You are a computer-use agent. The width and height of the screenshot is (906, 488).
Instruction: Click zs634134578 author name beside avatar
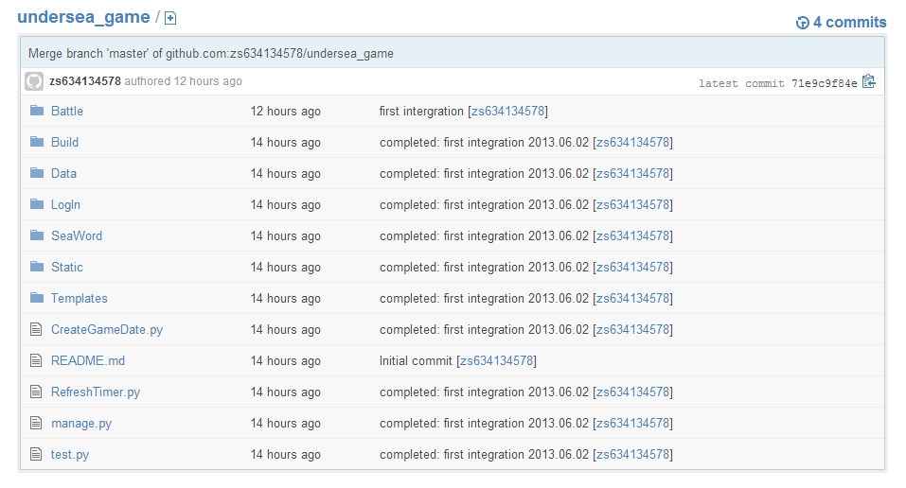click(85, 80)
